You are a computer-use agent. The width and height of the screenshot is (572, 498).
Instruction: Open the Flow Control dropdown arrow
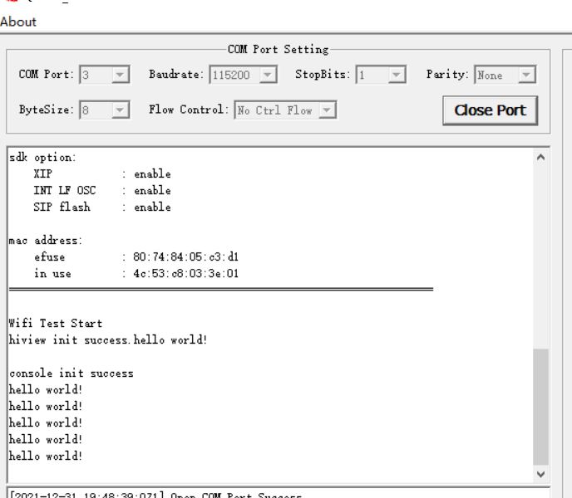(x=328, y=110)
